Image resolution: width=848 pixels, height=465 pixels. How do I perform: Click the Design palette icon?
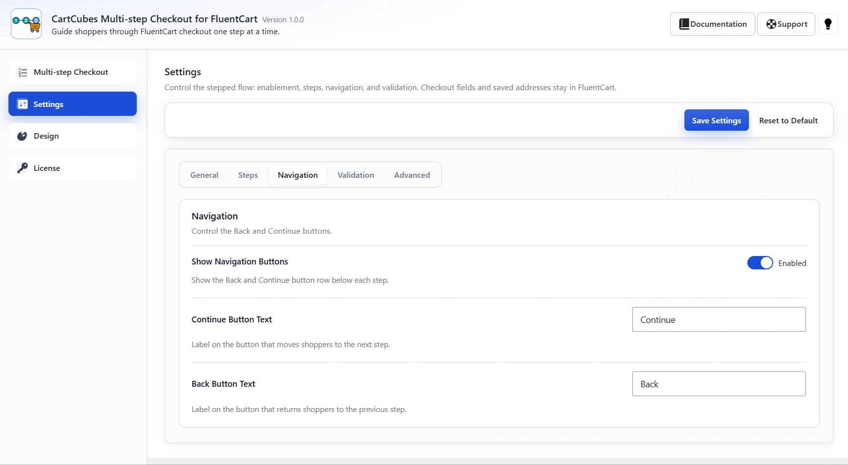click(22, 136)
